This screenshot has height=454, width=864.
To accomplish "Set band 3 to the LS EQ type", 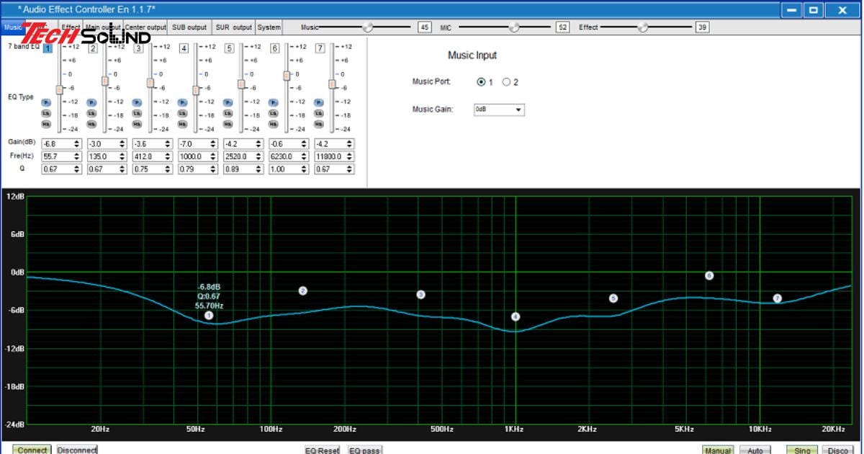I will pyautogui.click(x=137, y=113).
